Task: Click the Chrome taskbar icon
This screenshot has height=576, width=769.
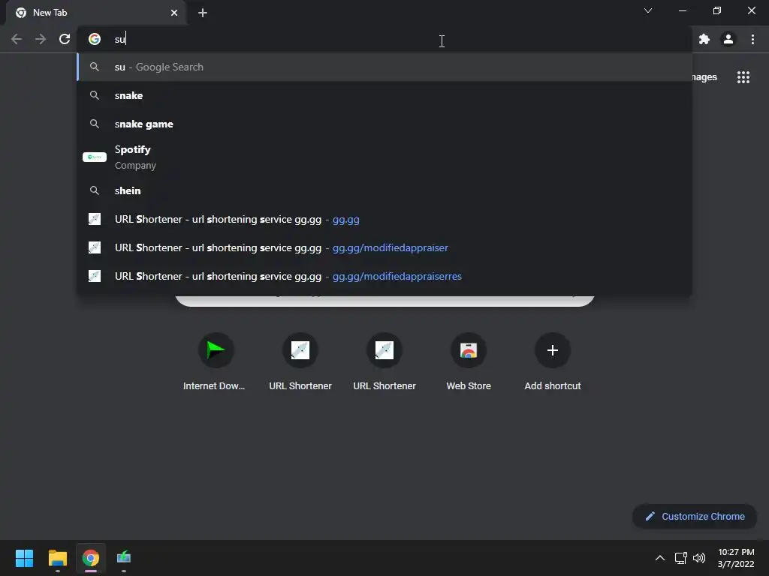Action: [x=91, y=558]
